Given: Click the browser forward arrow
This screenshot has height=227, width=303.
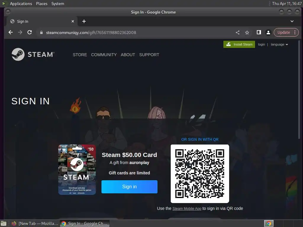Looking at the screenshot, I should click(x=20, y=33).
